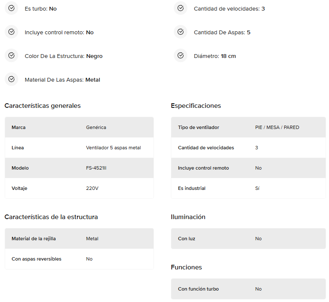
Task: Click the check icon beside Material De Las Aspas
Action: (11, 79)
